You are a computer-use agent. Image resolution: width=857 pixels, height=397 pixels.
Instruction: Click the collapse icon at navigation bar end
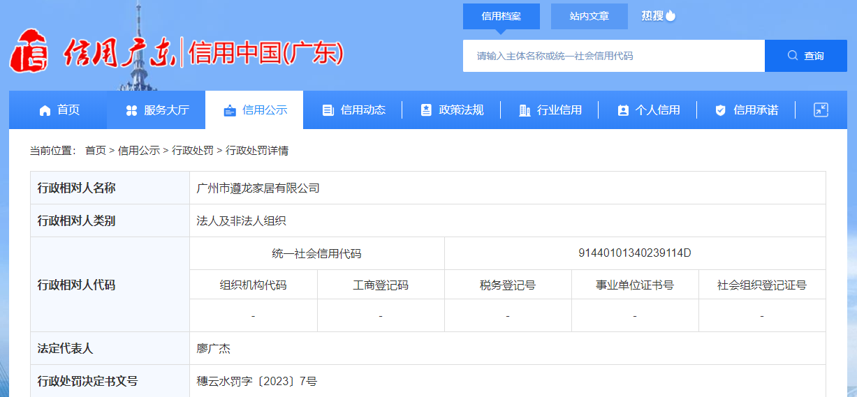tap(821, 110)
